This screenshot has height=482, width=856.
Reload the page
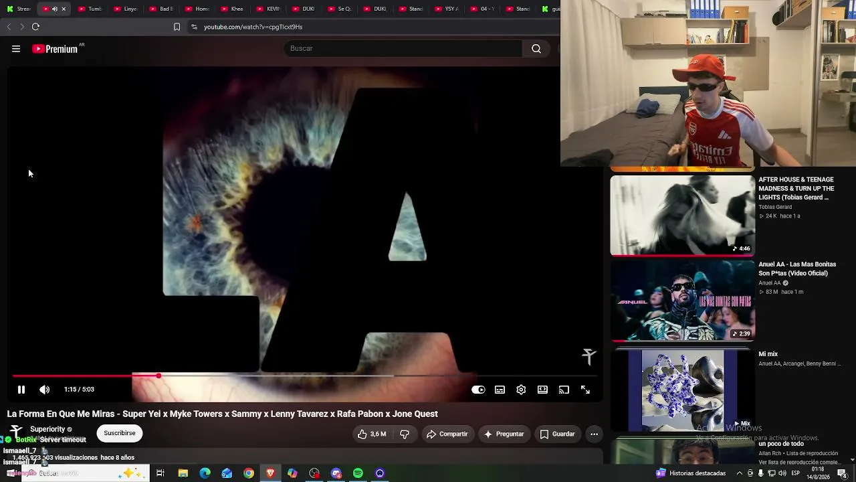(x=35, y=27)
